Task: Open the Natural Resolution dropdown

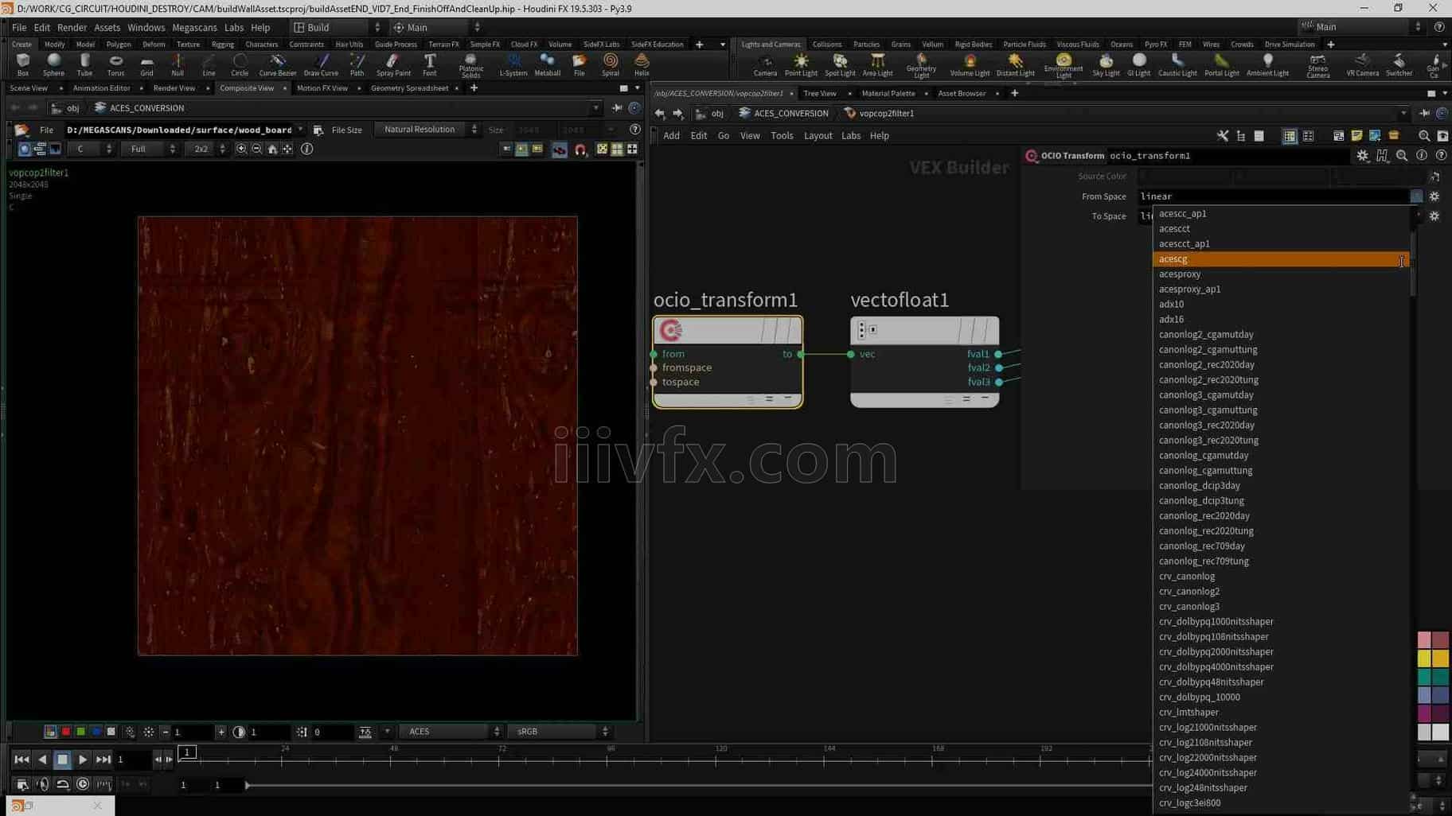Action: [x=427, y=130]
